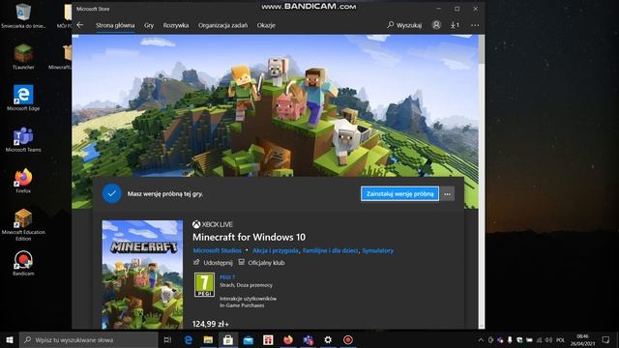Click the title Minecraft for Windows 10
619x348 pixels.
tap(250, 237)
